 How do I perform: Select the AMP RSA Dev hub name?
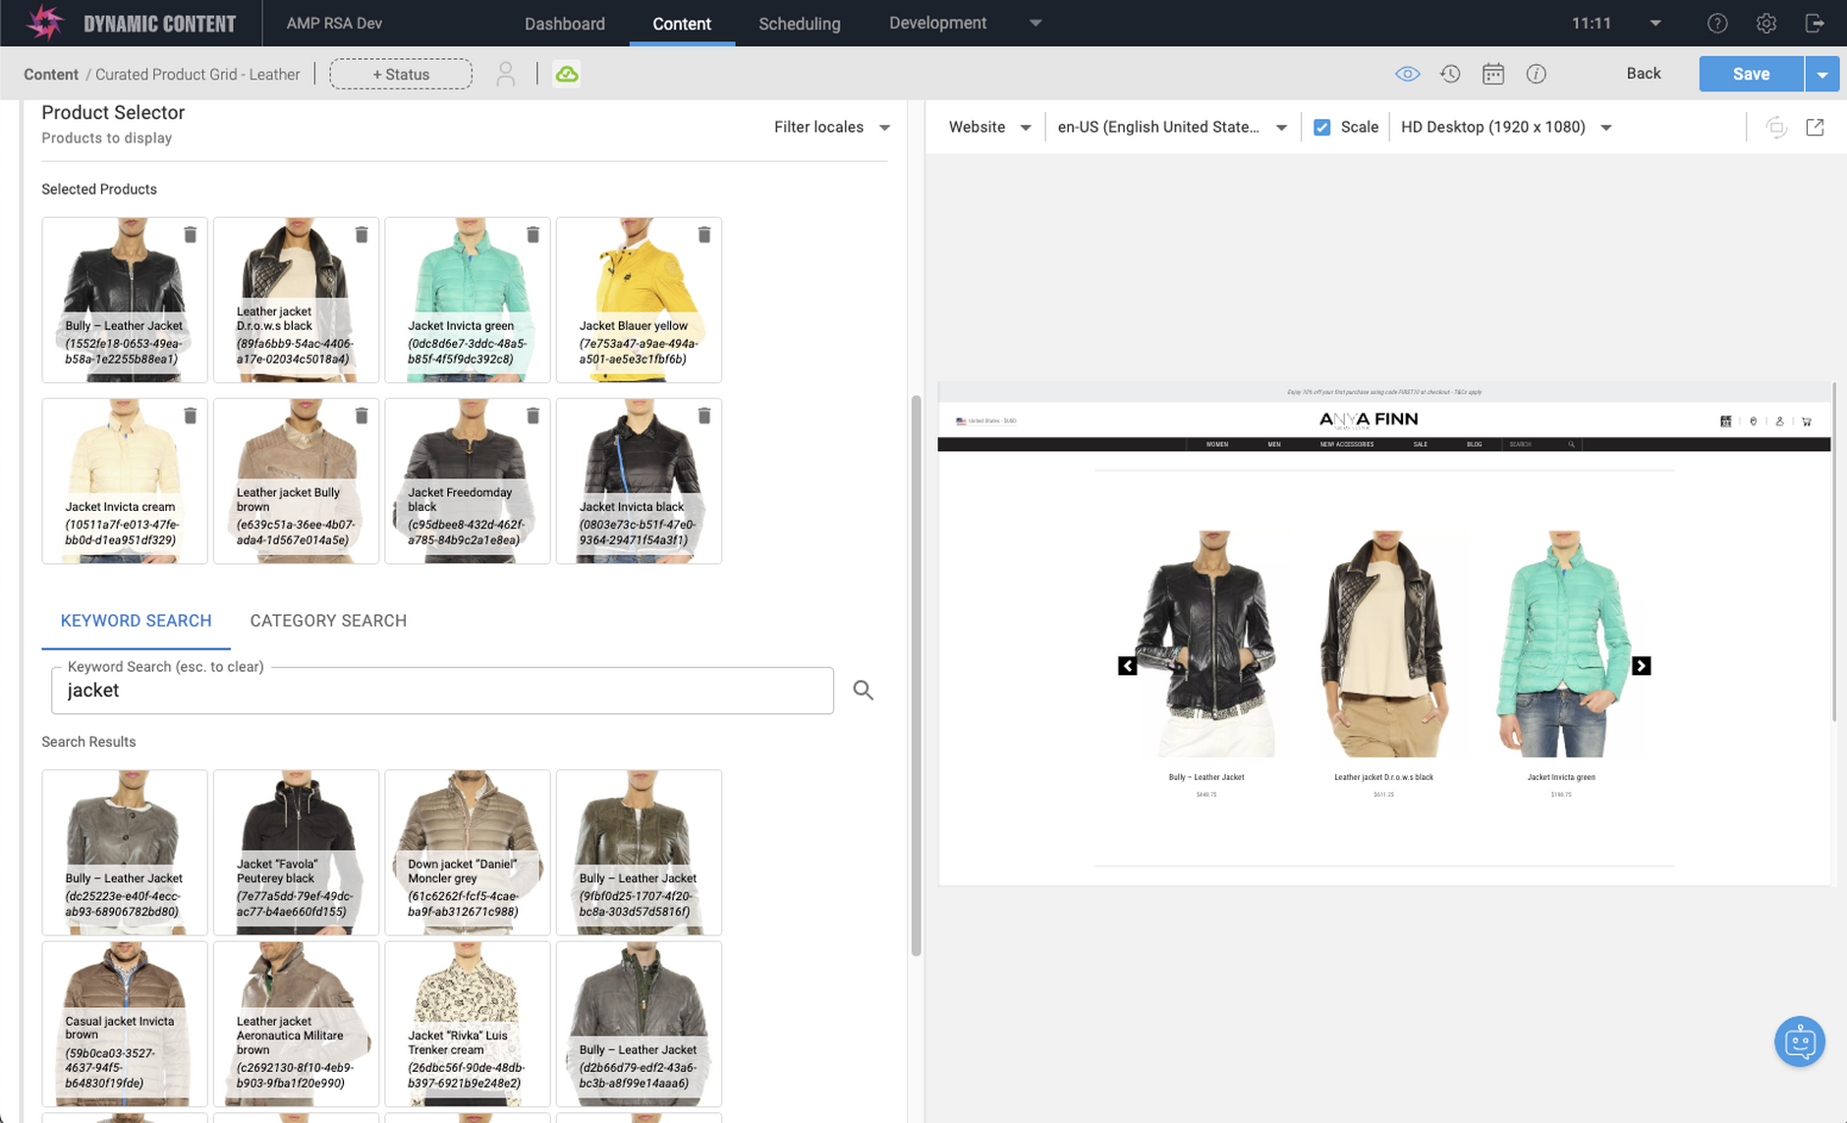pyautogui.click(x=334, y=23)
